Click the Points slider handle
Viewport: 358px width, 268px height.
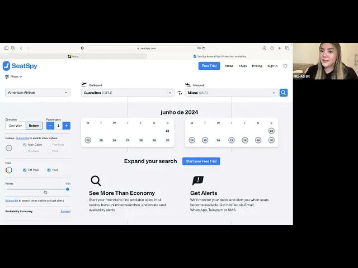[68, 189]
